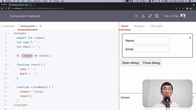Collapse function reset fold arrow on line 8
Image resolution: width=196 pixels, height=110 pixels.
click(x=8, y=65)
